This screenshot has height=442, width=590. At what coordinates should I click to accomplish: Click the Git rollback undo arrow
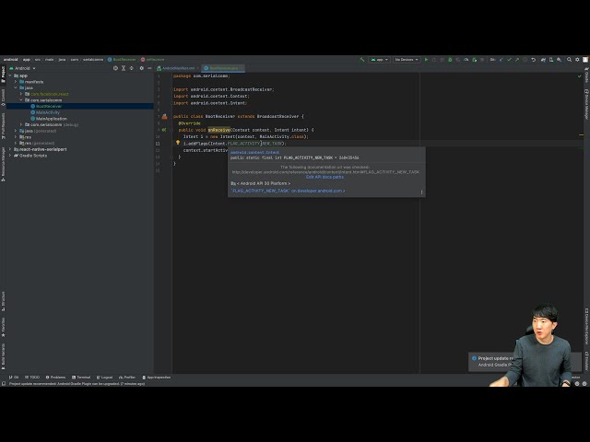coord(534,59)
